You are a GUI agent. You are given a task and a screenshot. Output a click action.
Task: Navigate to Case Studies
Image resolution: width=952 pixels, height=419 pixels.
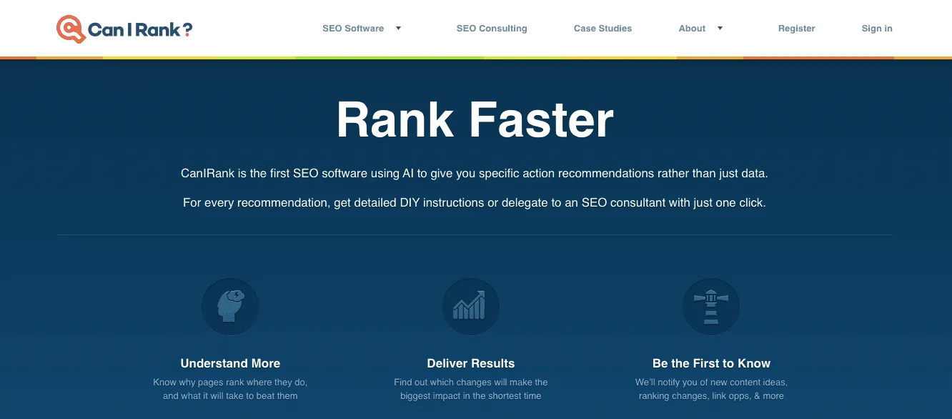point(603,28)
